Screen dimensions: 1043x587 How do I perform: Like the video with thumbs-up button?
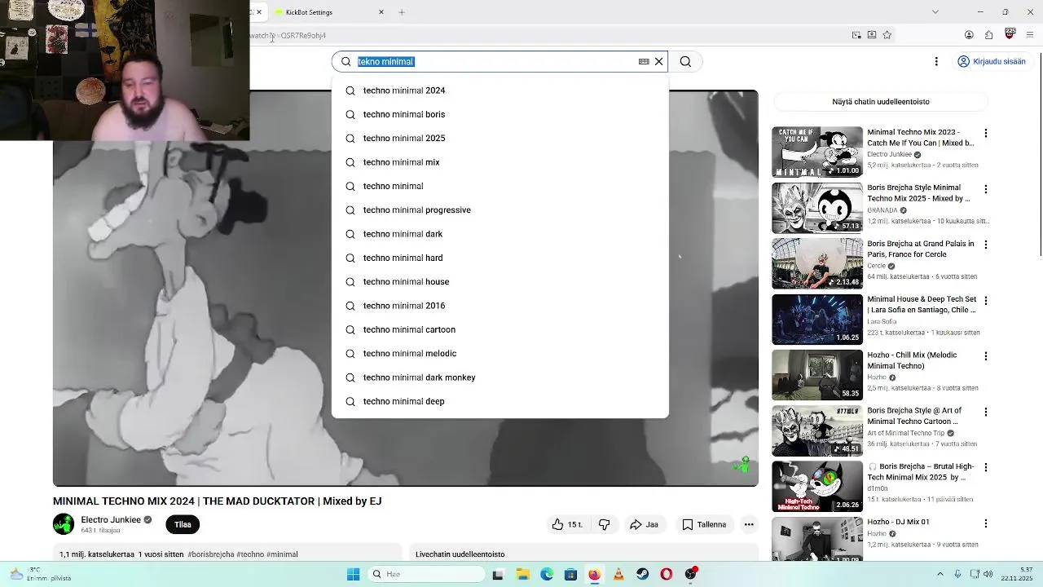tap(567, 524)
